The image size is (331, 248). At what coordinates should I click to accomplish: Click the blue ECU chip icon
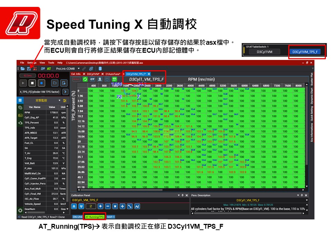coord(100,69)
